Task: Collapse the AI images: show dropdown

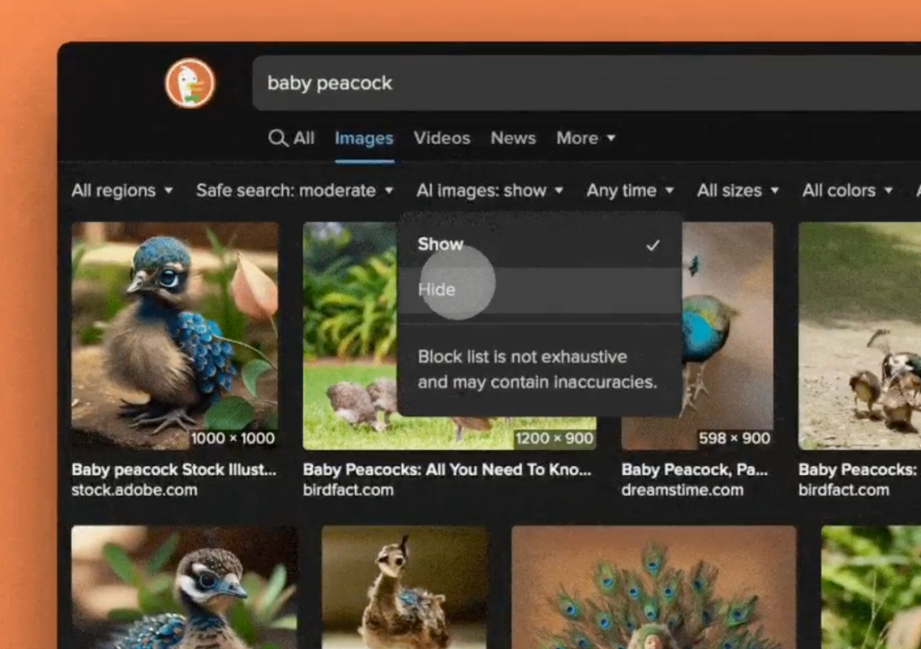Action: (490, 190)
